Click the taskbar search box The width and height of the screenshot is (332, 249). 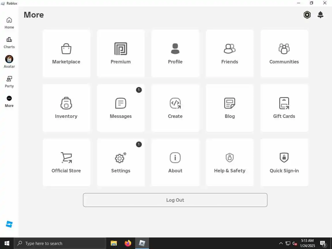[x=60, y=243]
